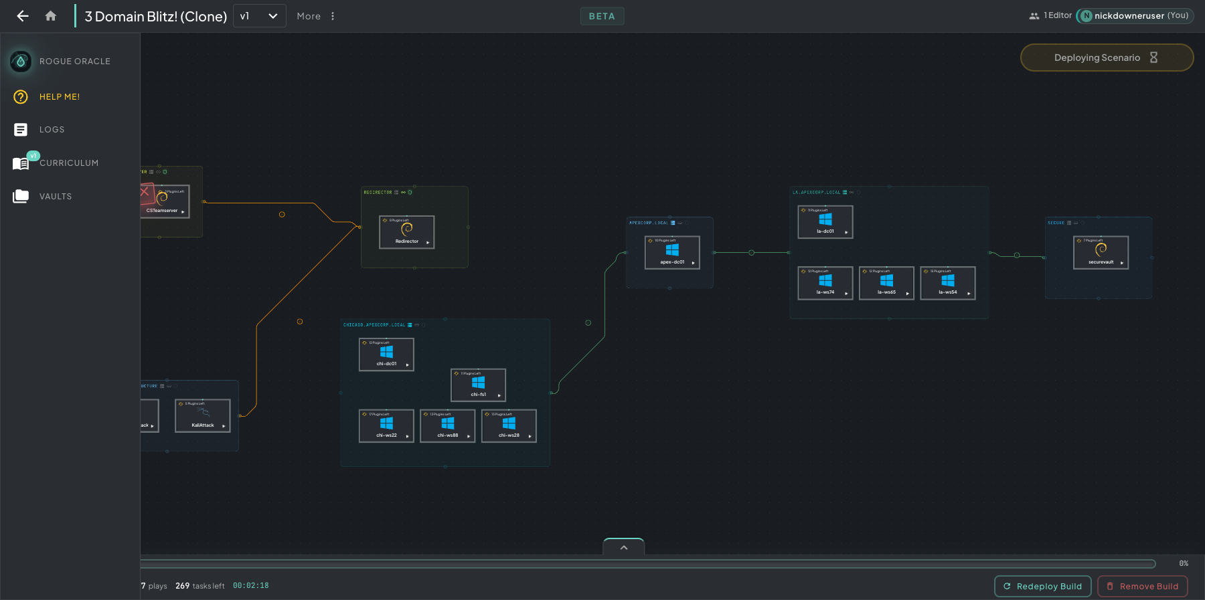
Task: Click the APEXCORP.LOCAL server icon
Action: (x=673, y=223)
